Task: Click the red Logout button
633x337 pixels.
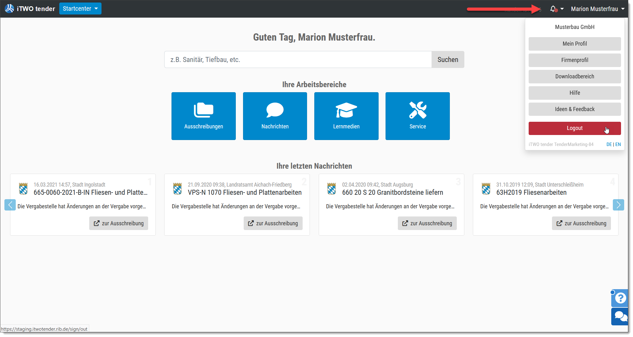Action: (575, 128)
